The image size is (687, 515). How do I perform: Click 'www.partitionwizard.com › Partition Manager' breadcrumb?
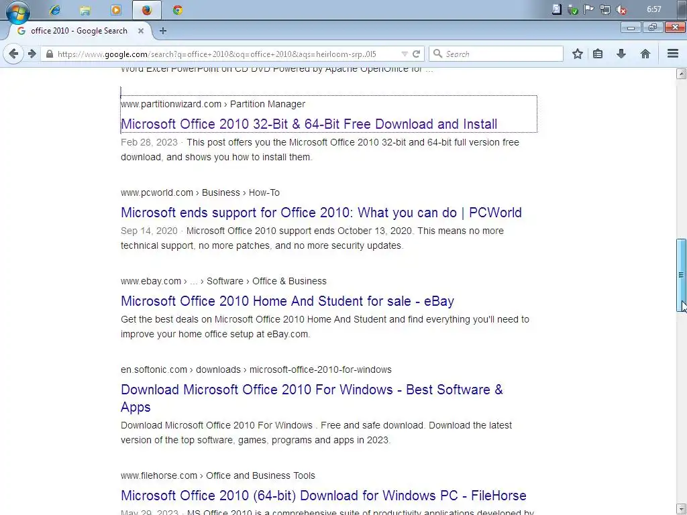point(213,104)
